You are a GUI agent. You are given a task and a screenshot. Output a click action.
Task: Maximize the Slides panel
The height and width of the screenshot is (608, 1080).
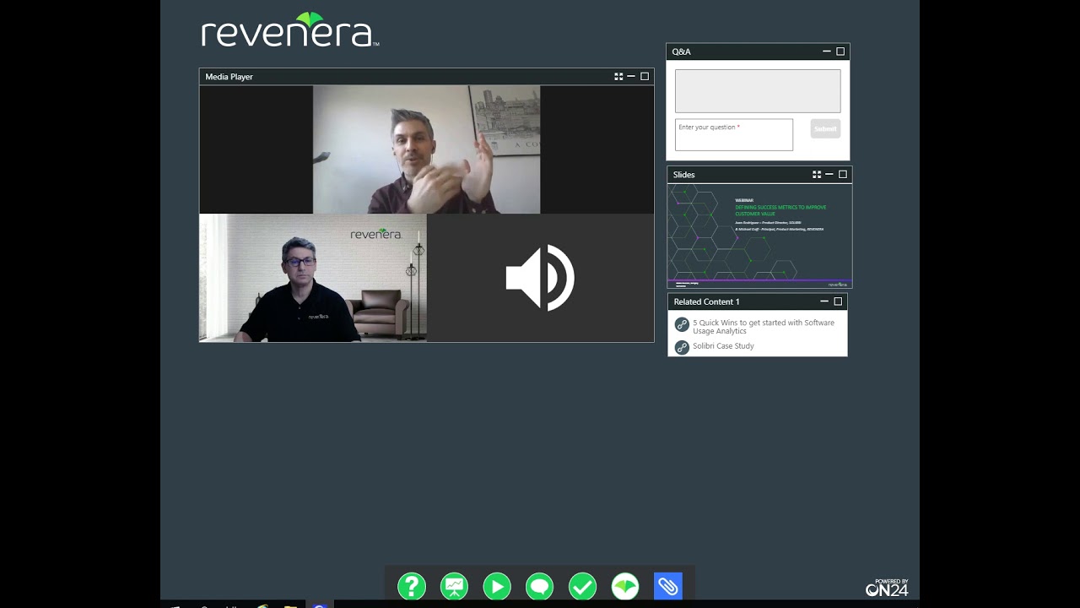843,174
